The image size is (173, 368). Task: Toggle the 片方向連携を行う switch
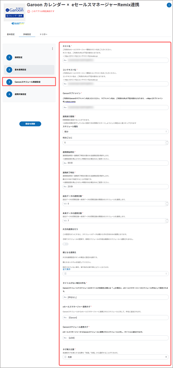(66, 244)
